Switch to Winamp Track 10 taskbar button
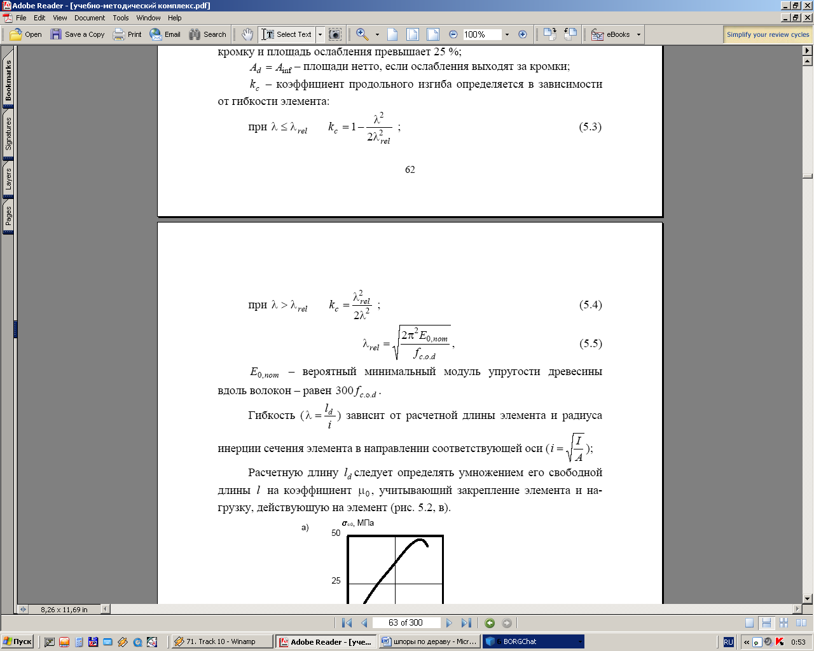 [222, 641]
